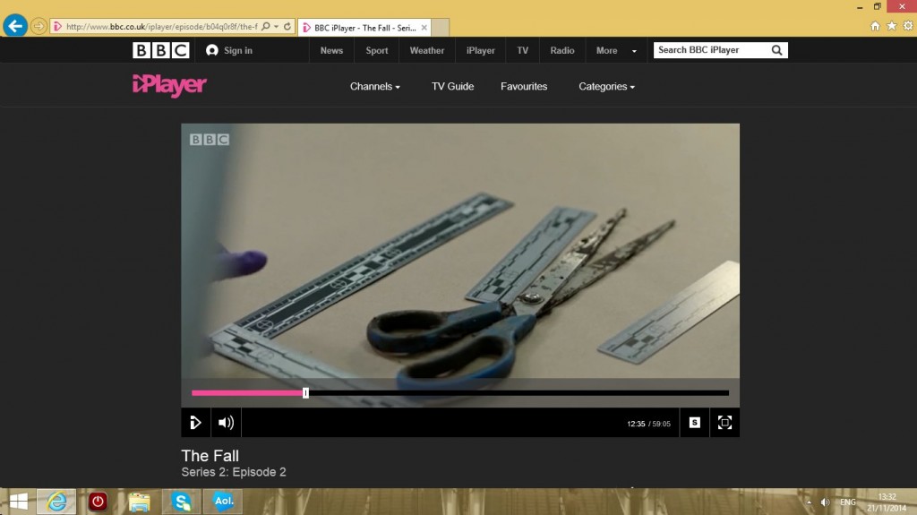The image size is (917, 515).
Task: Click the browser Home icon
Action: (875, 26)
